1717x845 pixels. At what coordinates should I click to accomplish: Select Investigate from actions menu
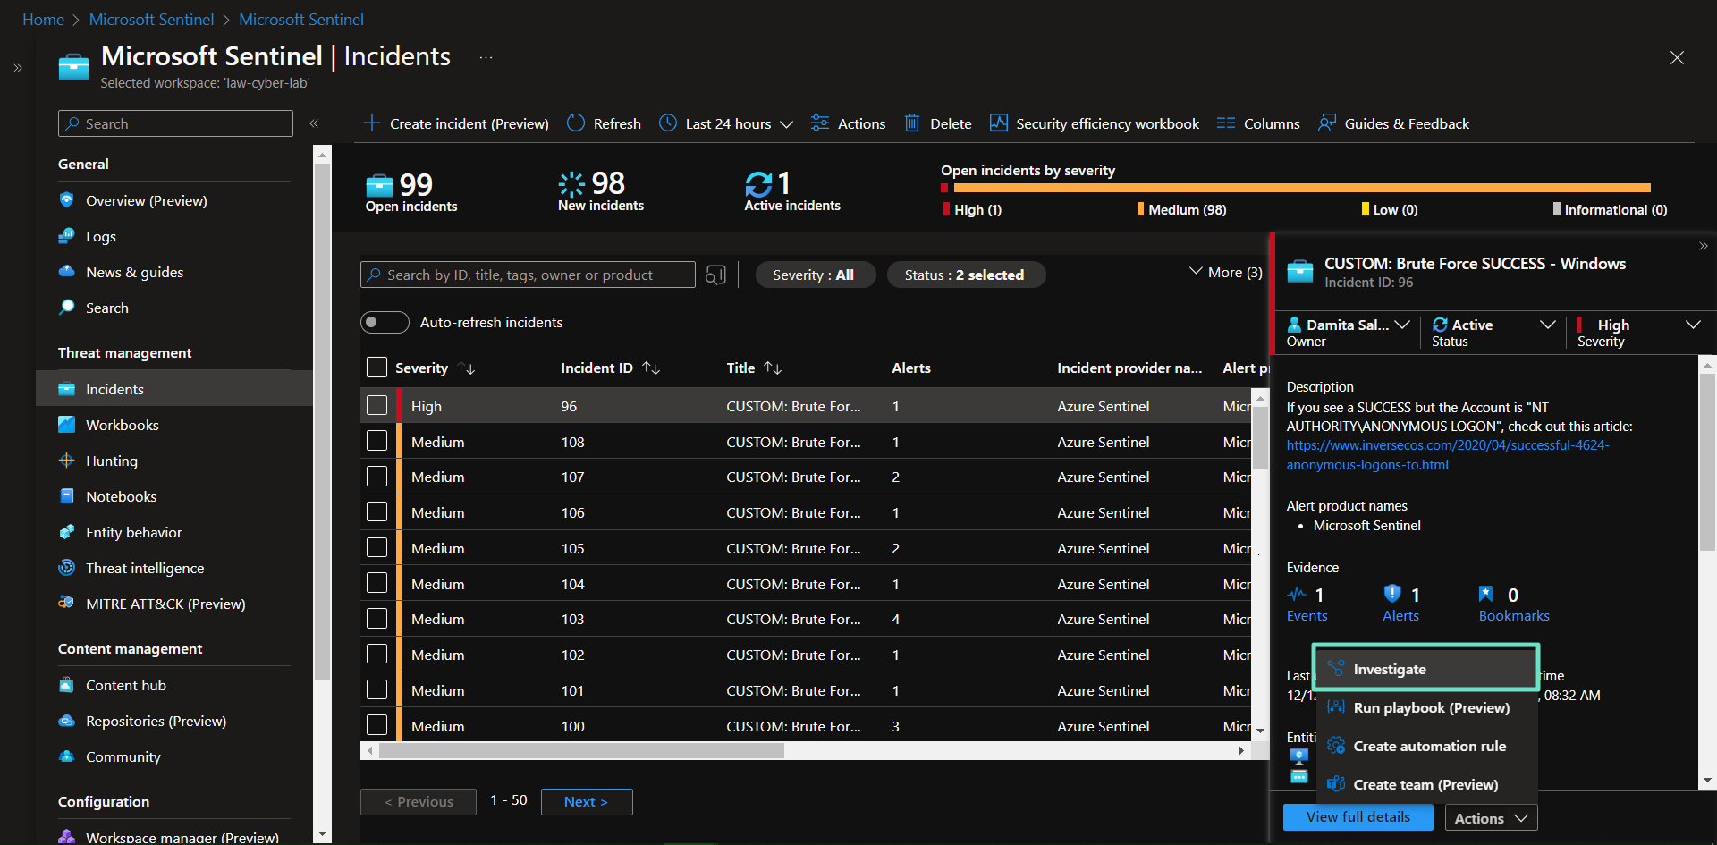pyautogui.click(x=1426, y=669)
